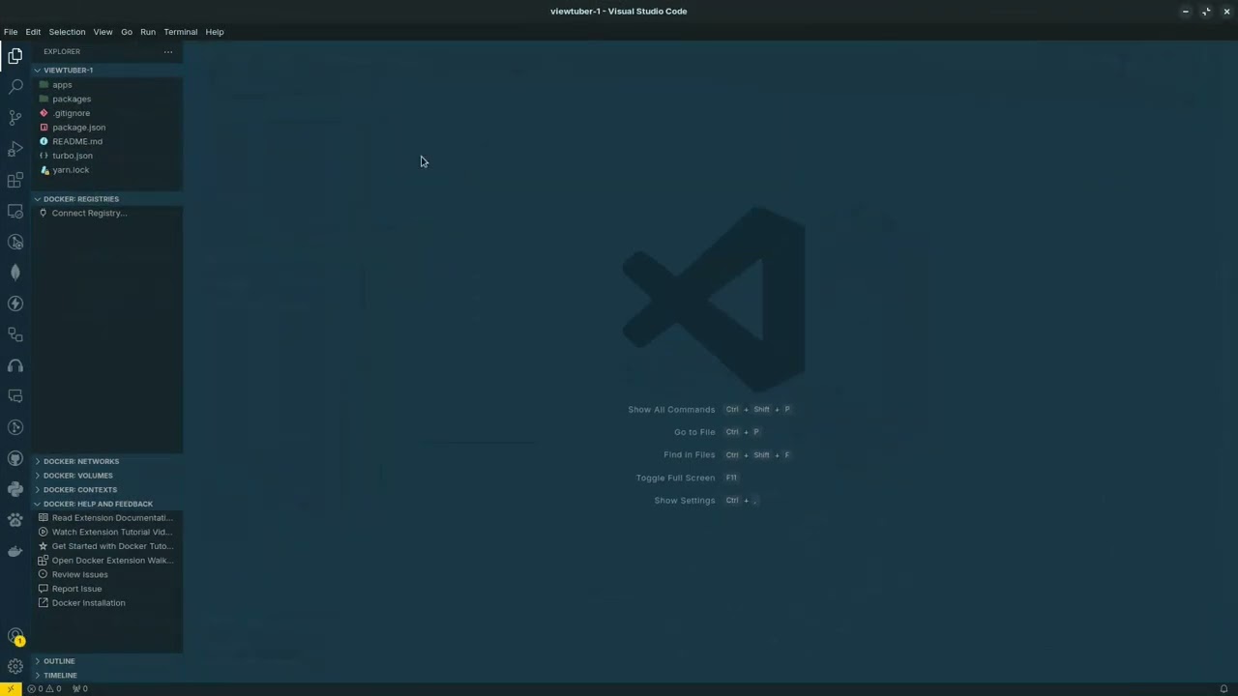Click Docker Installation link
This screenshot has width=1238, height=696.
(107, 603)
